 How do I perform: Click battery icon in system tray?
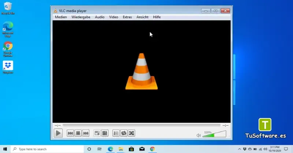[x=255, y=149]
